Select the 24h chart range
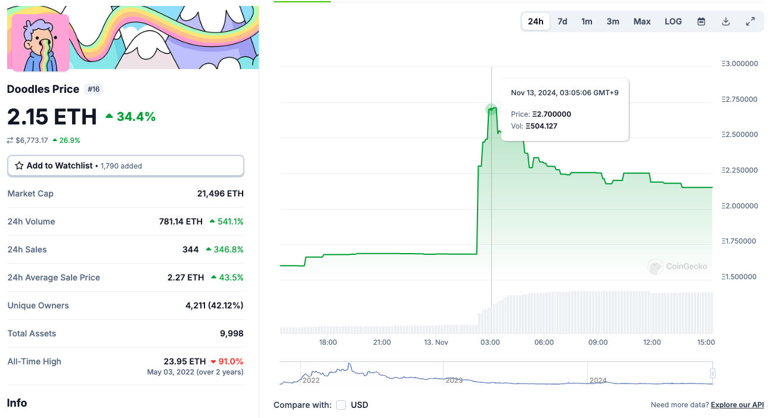 [536, 21]
